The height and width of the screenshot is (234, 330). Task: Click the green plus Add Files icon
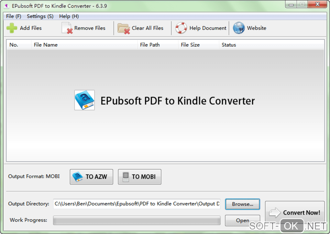12,28
